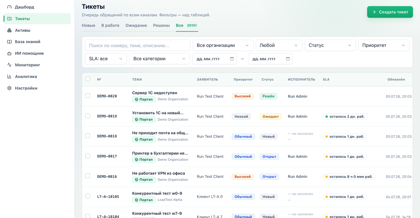Switch to the Решены tab
This screenshot has width=420, height=218.
(x=161, y=25)
